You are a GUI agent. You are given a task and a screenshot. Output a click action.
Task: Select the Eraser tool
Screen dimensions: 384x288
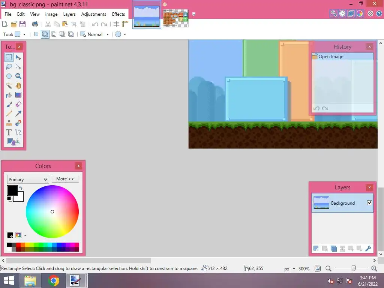(18, 104)
